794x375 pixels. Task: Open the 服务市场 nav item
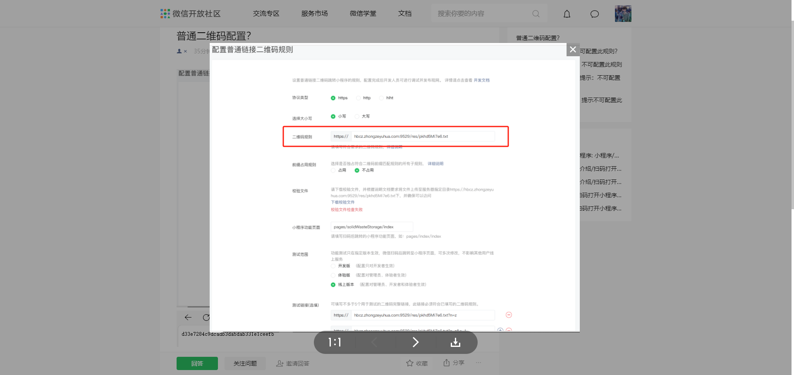pyautogui.click(x=315, y=14)
